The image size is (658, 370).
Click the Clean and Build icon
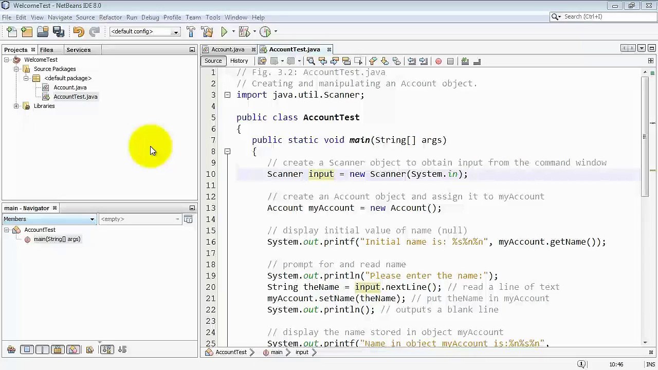207,32
